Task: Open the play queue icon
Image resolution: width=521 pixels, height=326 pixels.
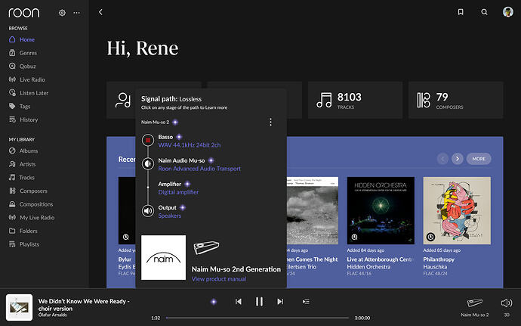Action: [306, 302]
